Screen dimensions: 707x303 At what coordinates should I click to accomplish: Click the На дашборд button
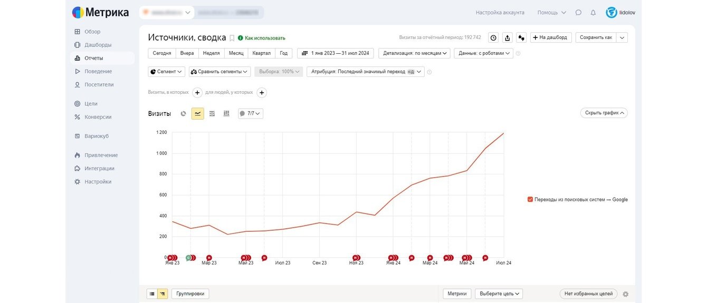pyautogui.click(x=551, y=37)
